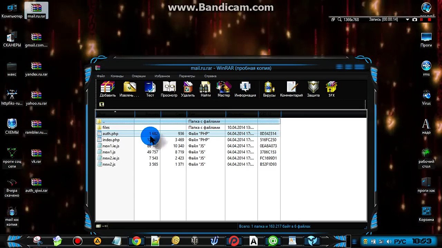Open the Операции menu
442x248 pixels.
coord(138,76)
